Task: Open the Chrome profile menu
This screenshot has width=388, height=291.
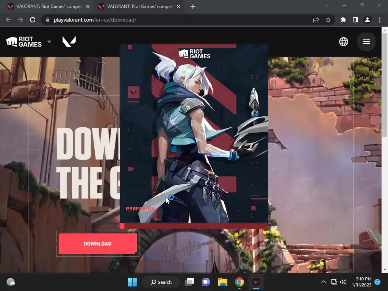Action: [x=368, y=20]
